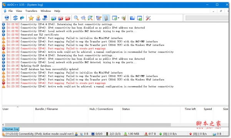Select the 11:23:00 MiniUPnP failed log line
Screen dimensions: 231x138
coord(65,38)
